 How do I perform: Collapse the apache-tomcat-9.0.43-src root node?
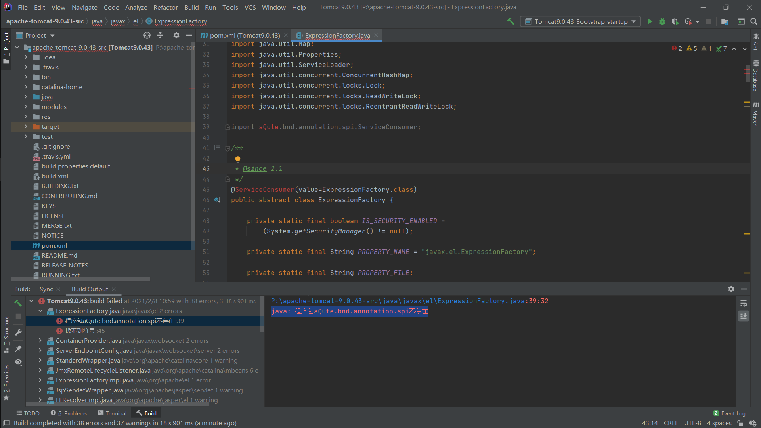point(17,47)
